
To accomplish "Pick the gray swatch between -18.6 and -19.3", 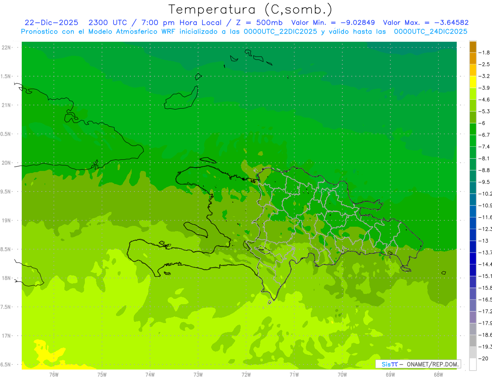I will (473, 341).
